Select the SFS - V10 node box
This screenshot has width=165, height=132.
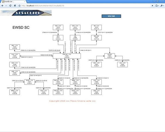[75, 28]
